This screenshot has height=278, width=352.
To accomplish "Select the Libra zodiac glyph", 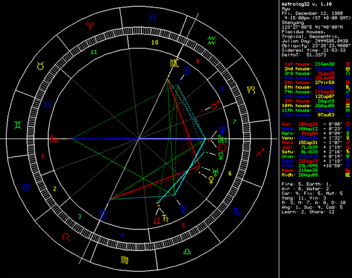I will pos(187,251).
